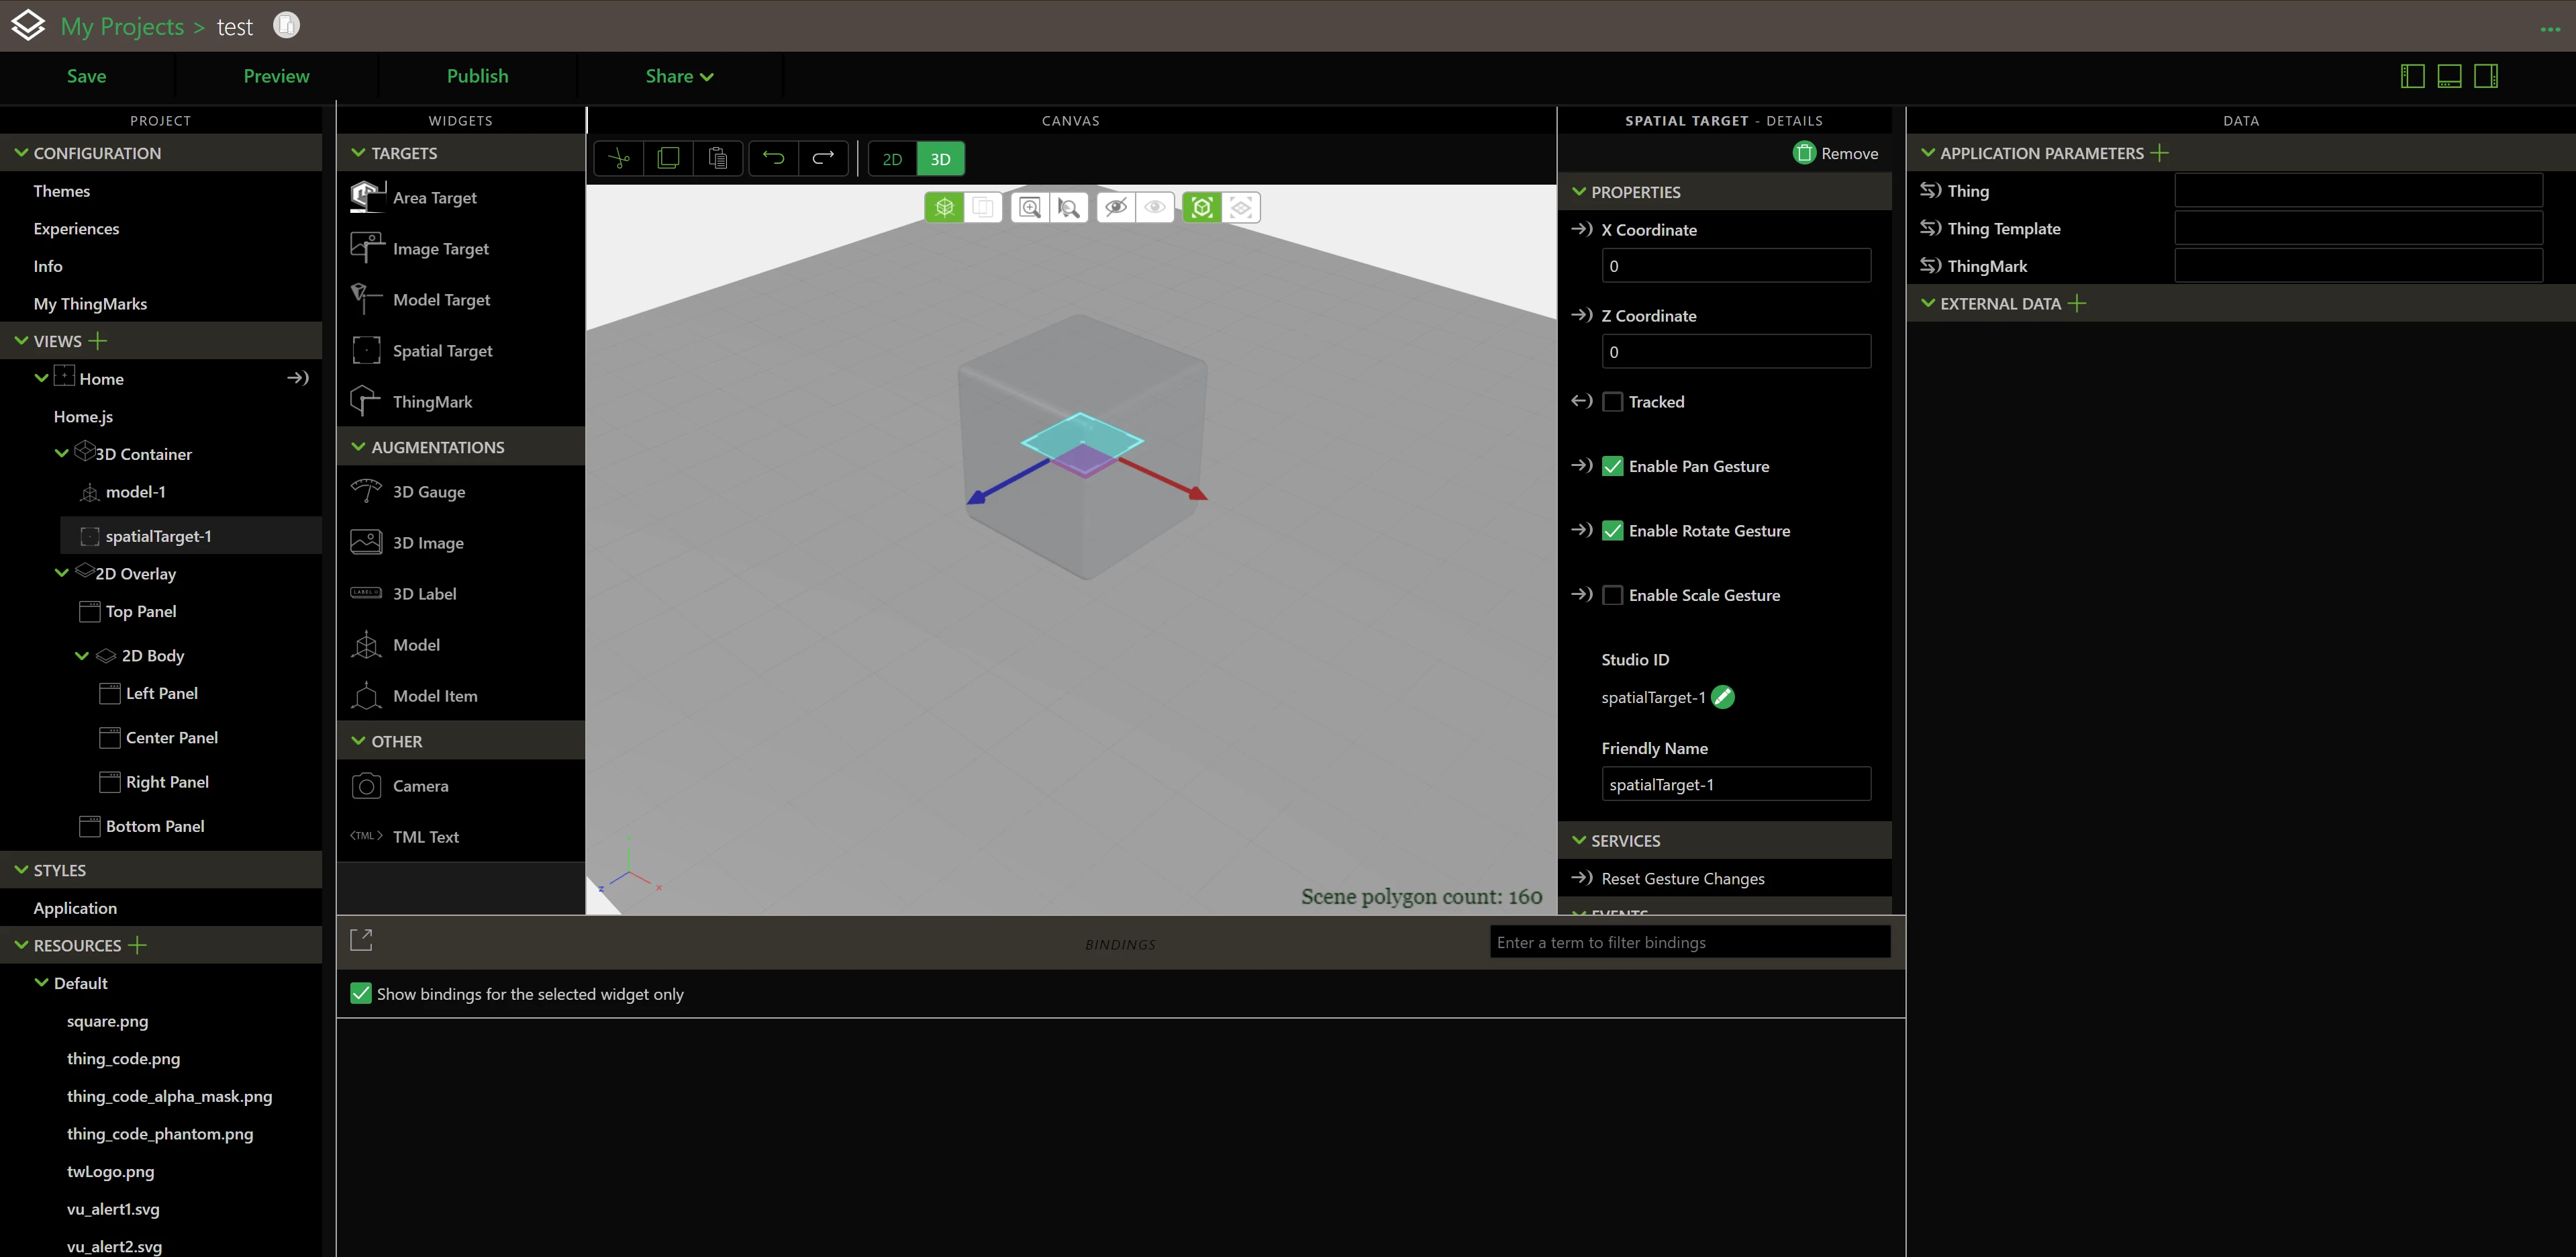Uncheck Enable Pan Gesture
This screenshot has width=2576, height=1257.
[x=1612, y=467]
